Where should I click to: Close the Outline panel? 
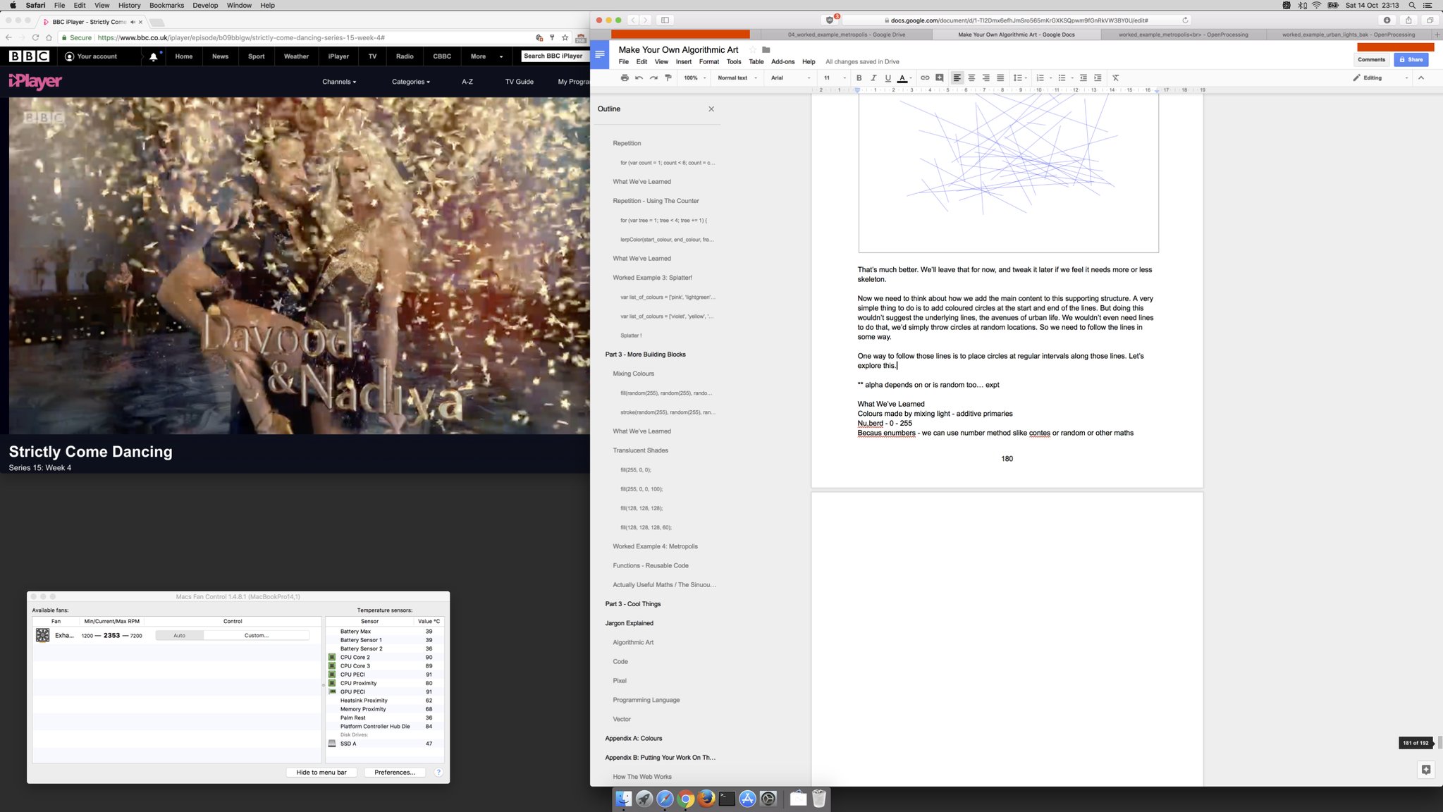pyautogui.click(x=711, y=109)
